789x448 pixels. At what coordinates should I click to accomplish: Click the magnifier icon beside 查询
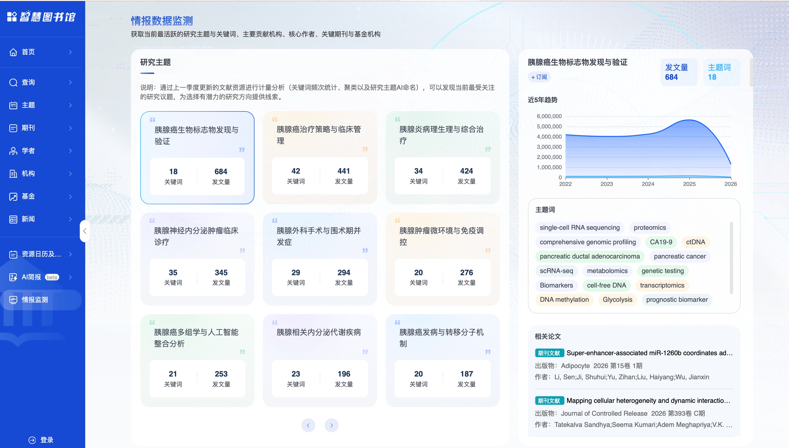[x=13, y=82]
